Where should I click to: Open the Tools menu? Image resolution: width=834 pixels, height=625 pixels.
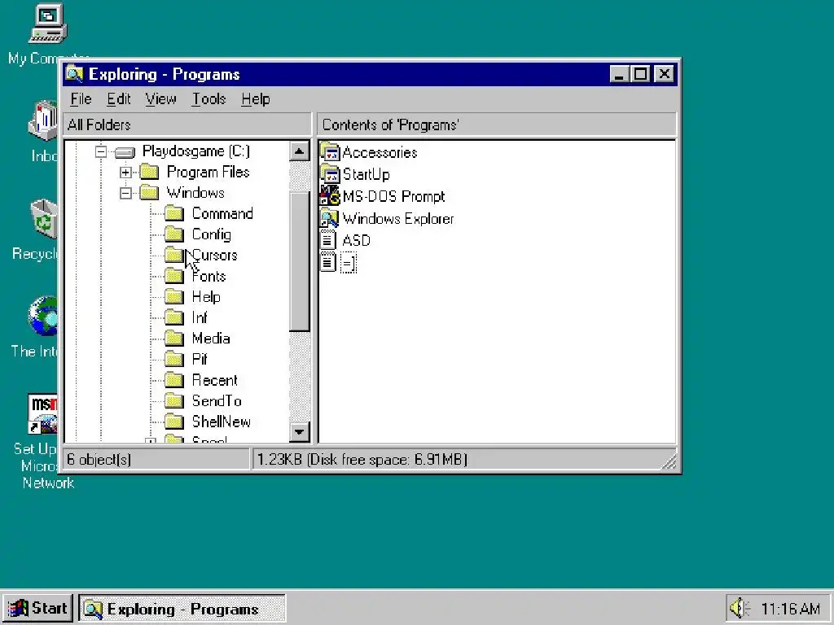tap(209, 98)
